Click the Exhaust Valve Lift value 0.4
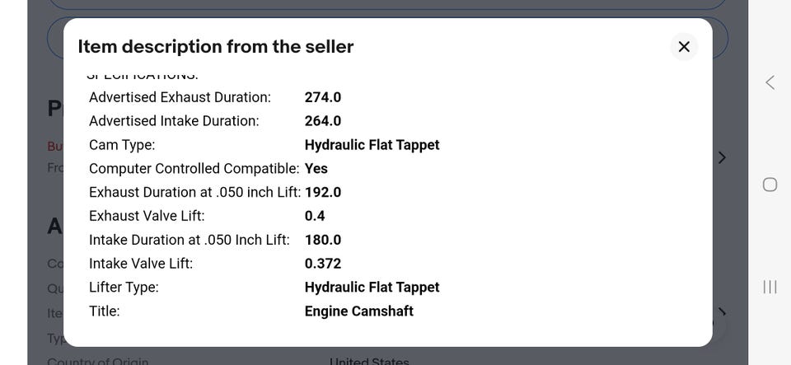Screen dimensions: 791x365 [x=315, y=217]
